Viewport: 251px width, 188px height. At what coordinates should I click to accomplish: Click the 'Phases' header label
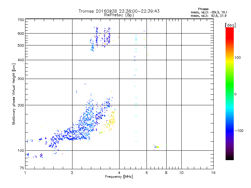pos(203,9)
